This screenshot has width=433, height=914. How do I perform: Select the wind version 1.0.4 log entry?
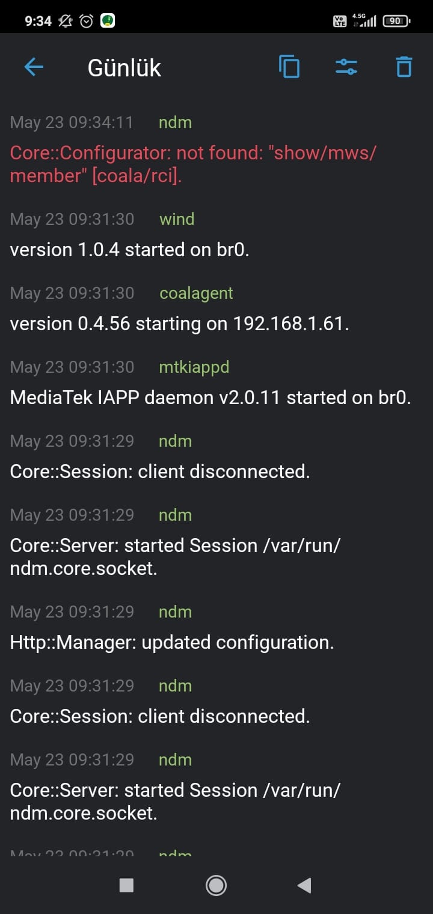coord(216,235)
